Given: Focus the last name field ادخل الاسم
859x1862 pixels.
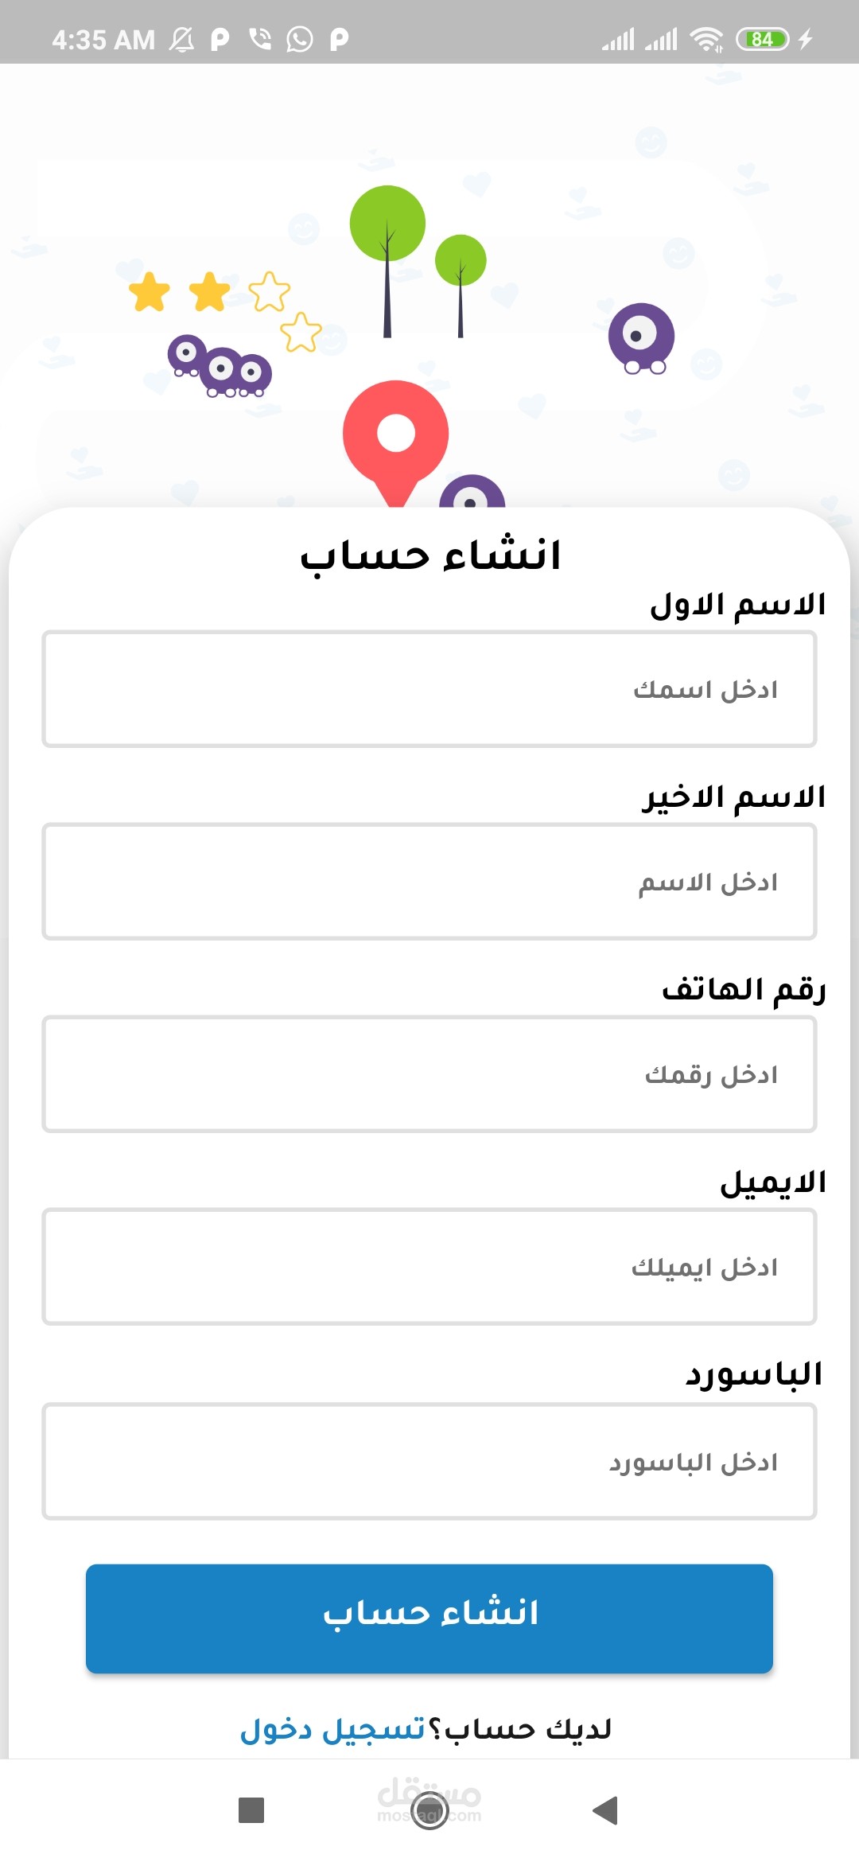Looking at the screenshot, I should (429, 882).
